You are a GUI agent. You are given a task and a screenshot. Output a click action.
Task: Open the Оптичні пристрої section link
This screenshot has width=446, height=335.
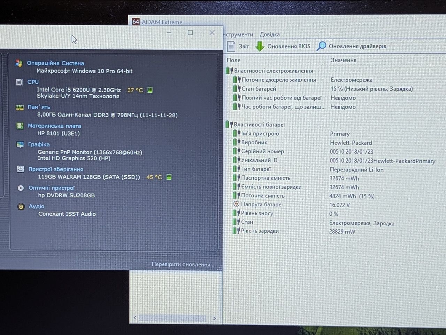[x=52, y=188]
